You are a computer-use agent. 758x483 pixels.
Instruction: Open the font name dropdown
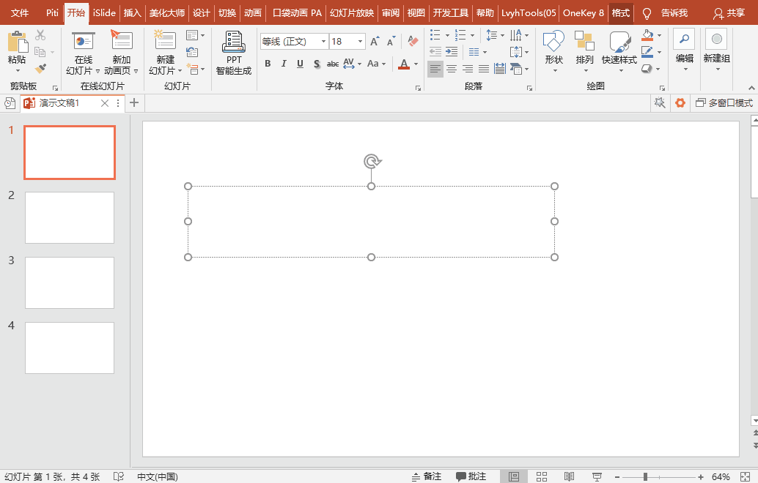click(323, 42)
